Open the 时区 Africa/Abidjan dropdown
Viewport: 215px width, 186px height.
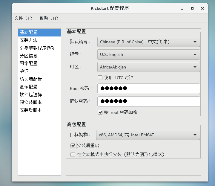[148, 67]
